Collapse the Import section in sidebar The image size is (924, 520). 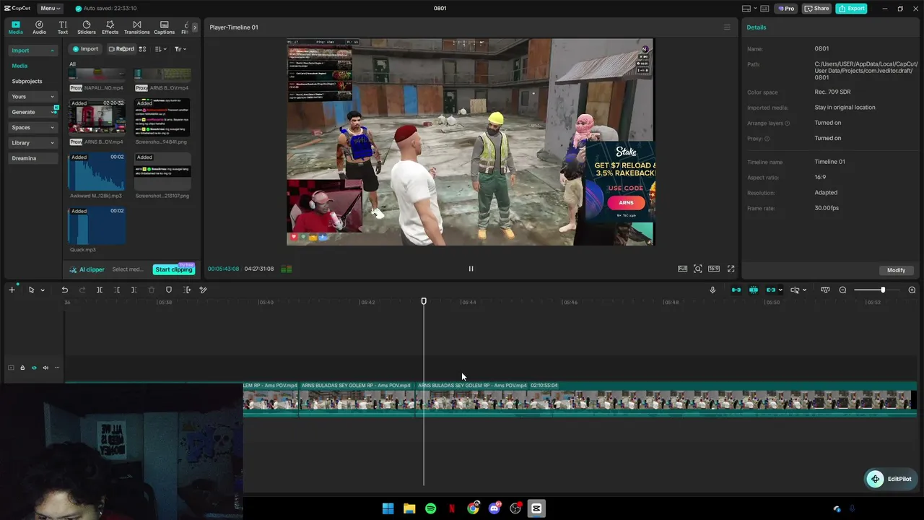click(x=52, y=51)
